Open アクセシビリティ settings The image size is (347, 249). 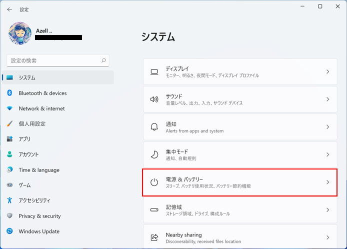[58, 200]
